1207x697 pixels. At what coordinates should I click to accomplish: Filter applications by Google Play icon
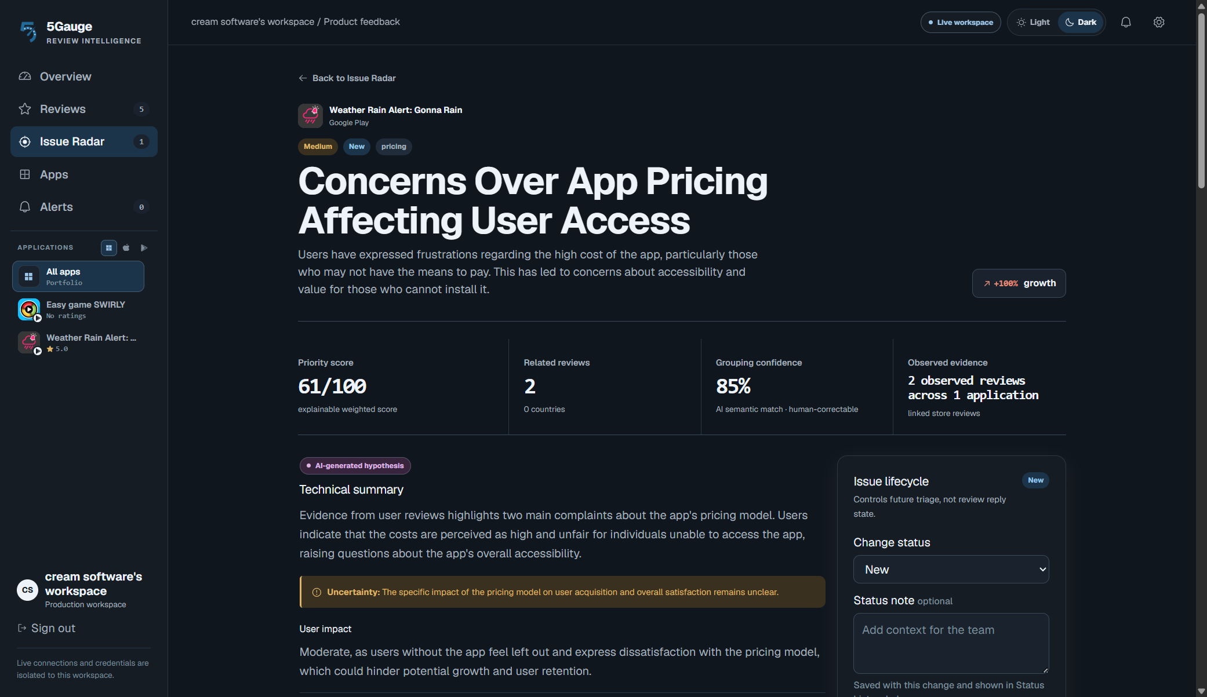point(144,248)
